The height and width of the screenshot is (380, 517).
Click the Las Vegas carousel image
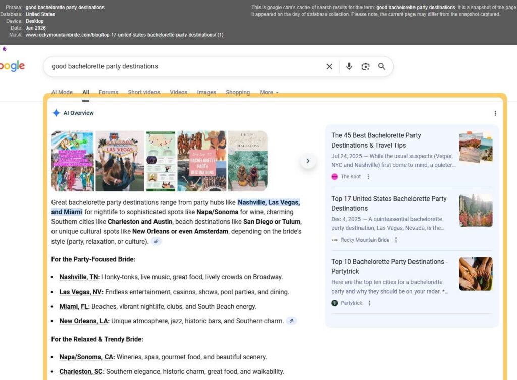click(x=120, y=161)
